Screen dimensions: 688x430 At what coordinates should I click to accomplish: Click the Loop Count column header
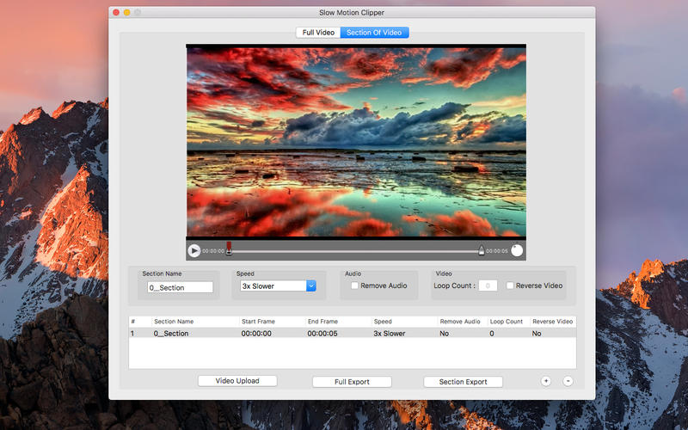coord(507,321)
